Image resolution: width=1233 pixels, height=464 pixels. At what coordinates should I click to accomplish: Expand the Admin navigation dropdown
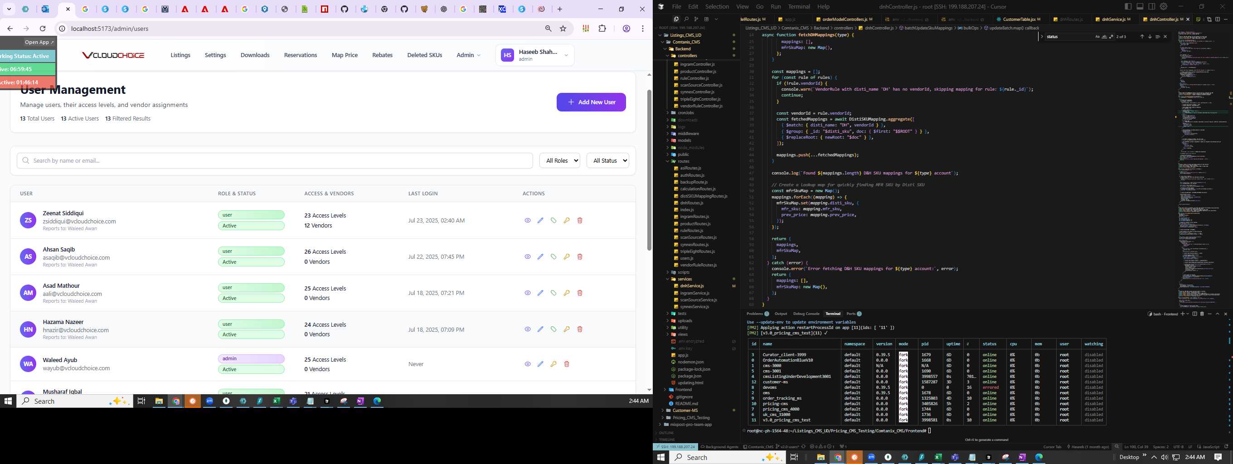tap(468, 55)
